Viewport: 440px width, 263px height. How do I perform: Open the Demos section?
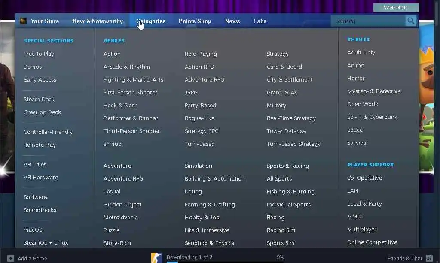coord(33,67)
